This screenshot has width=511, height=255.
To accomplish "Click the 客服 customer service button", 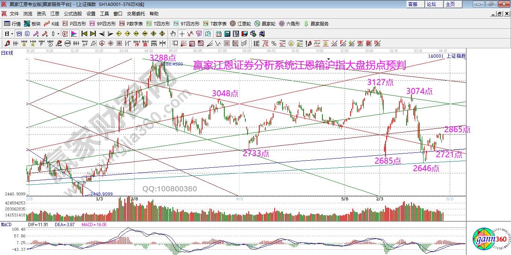I will pos(413,4).
